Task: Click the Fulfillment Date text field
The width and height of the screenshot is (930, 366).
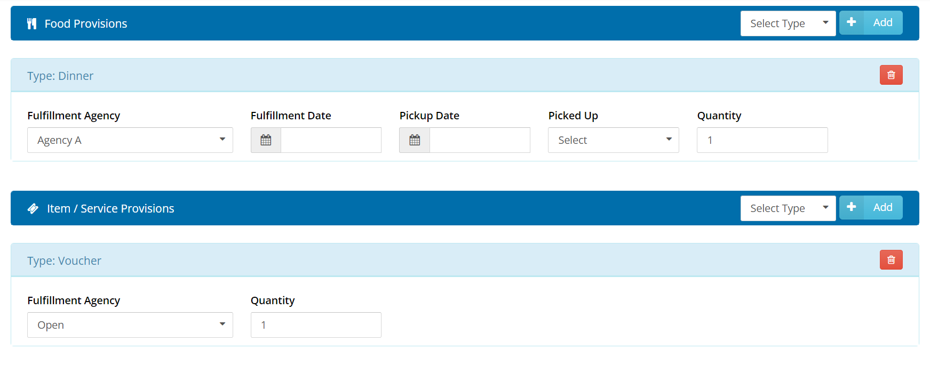Action: click(331, 140)
